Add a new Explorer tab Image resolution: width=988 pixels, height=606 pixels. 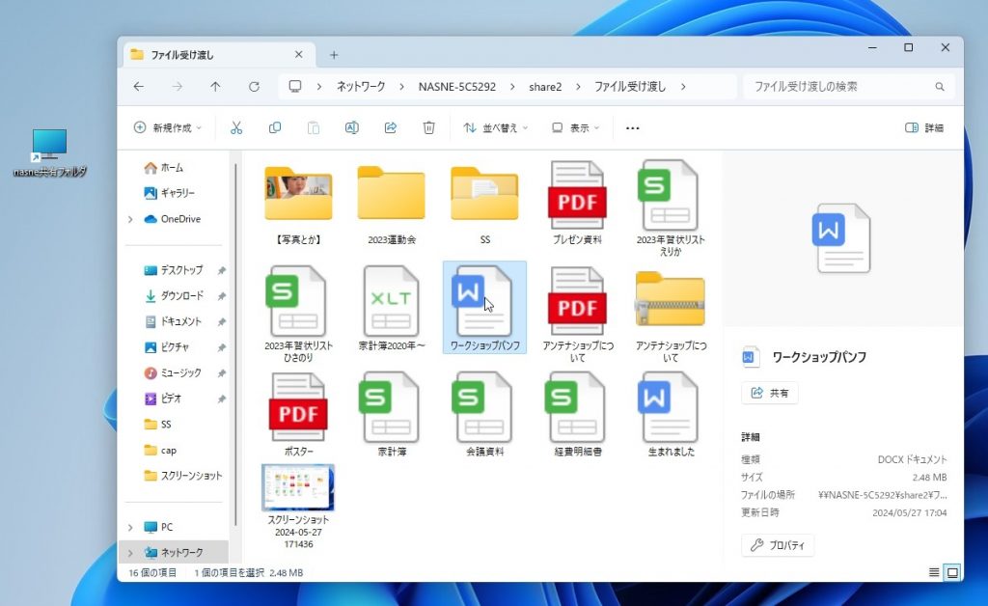[x=334, y=55]
